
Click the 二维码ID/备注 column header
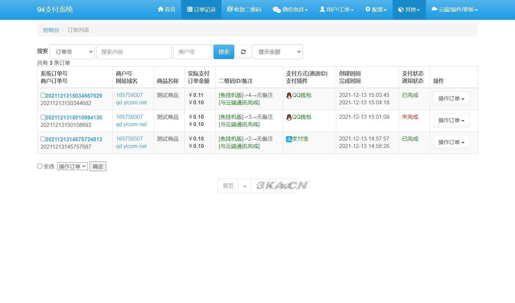pos(236,81)
